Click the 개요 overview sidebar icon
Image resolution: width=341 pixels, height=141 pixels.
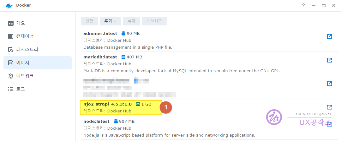pyautogui.click(x=11, y=23)
